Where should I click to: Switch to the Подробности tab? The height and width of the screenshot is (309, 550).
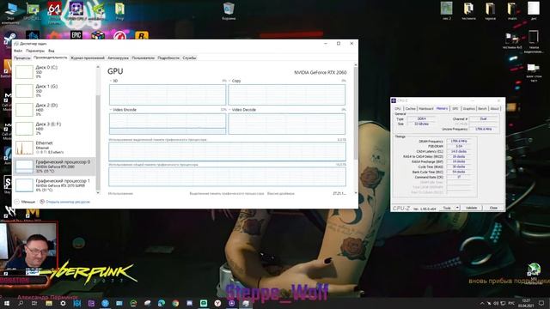click(168, 58)
